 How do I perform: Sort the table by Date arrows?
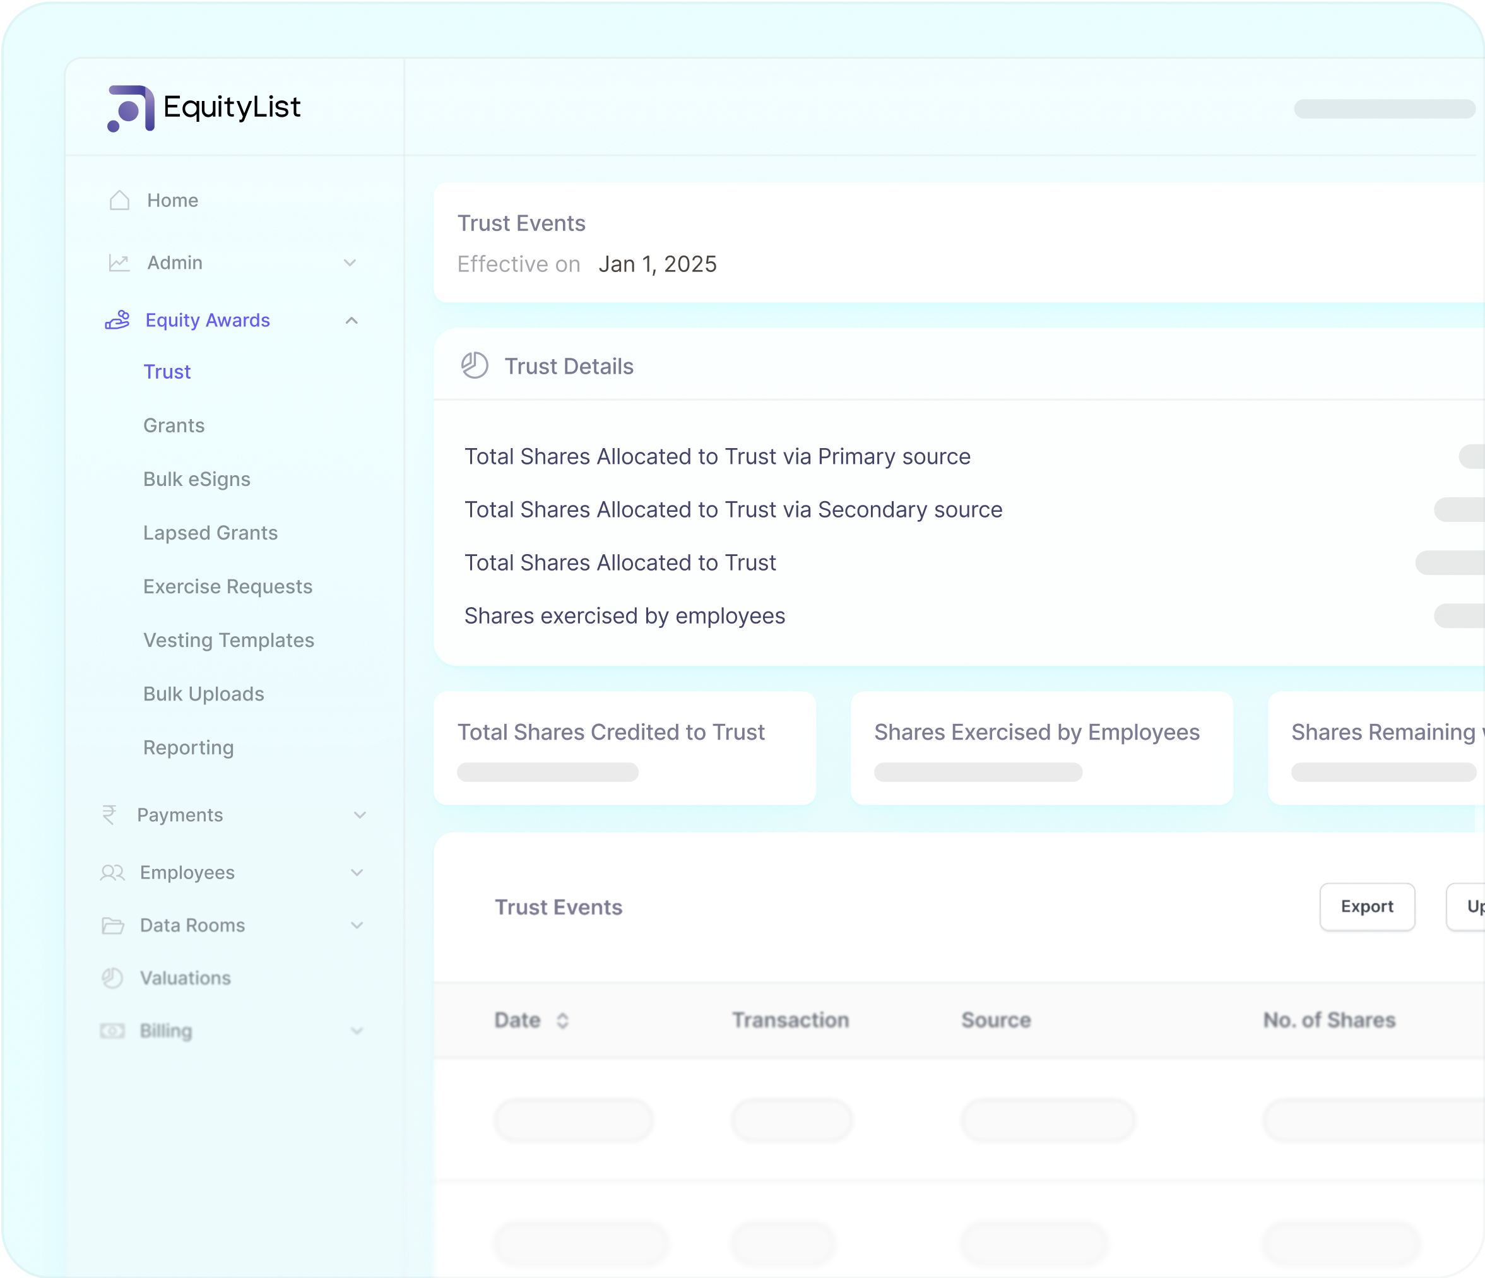tap(562, 1020)
